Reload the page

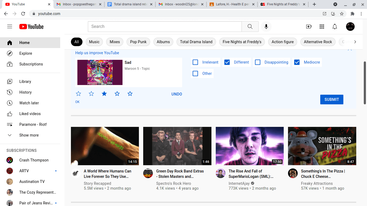pos(23,14)
